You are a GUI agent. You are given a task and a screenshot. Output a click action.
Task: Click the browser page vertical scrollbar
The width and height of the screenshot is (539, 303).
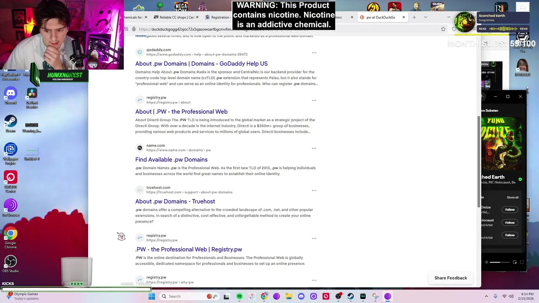point(479,162)
